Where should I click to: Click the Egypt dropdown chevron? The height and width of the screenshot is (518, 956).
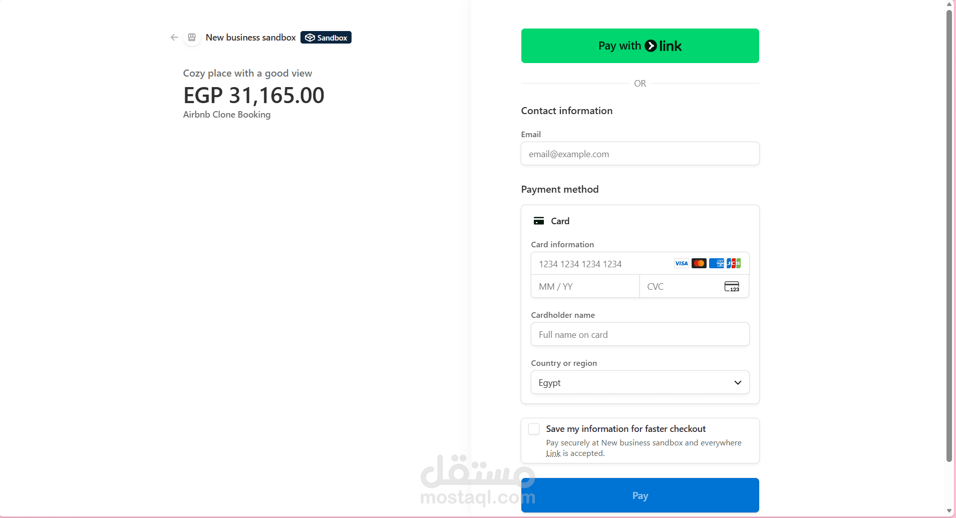(738, 382)
